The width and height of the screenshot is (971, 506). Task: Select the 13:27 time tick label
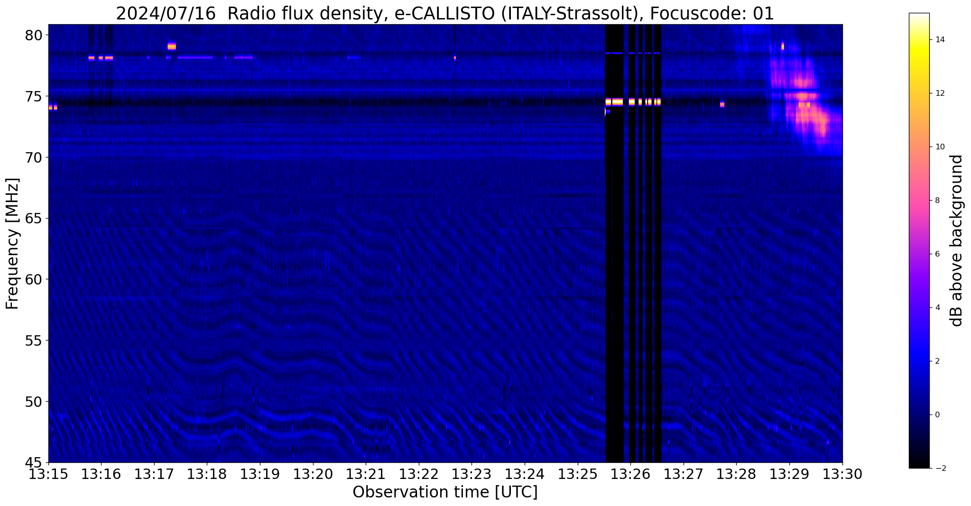(684, 474)
